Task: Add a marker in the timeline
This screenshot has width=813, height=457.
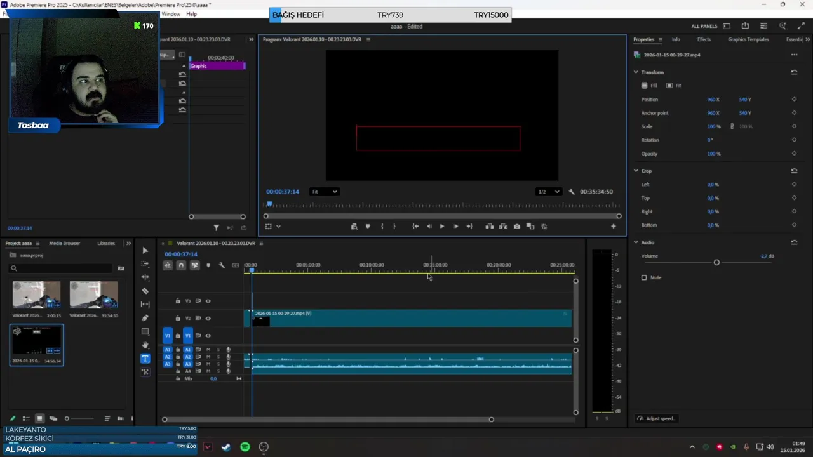Action: pyautogui.click(x=208, y=265)
